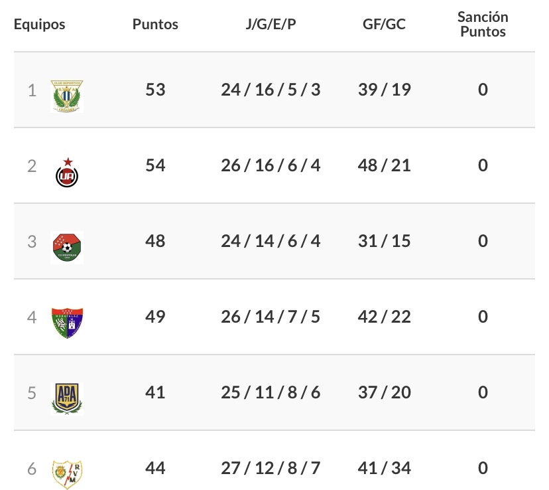Click the Moratalaz shield crest
The height and width of the screenshot is (490, 549).
(67, 323)
